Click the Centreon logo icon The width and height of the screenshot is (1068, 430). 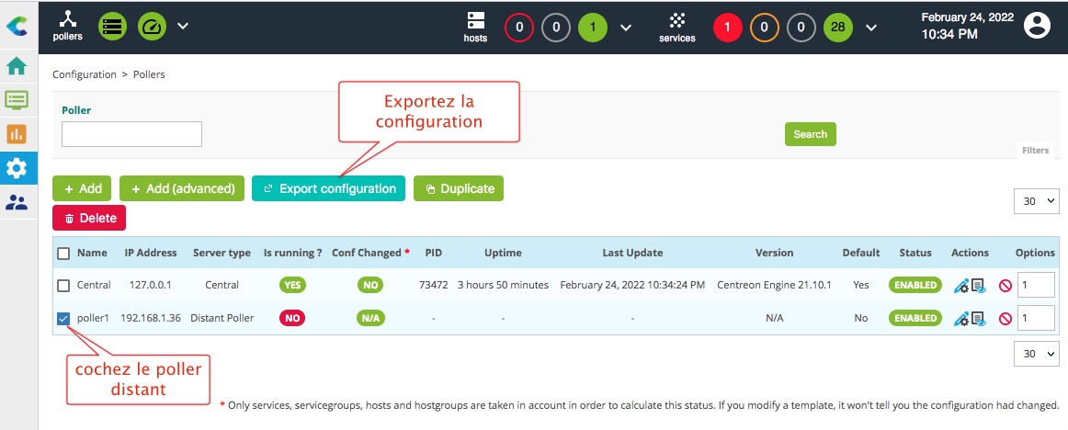[17, 27]
